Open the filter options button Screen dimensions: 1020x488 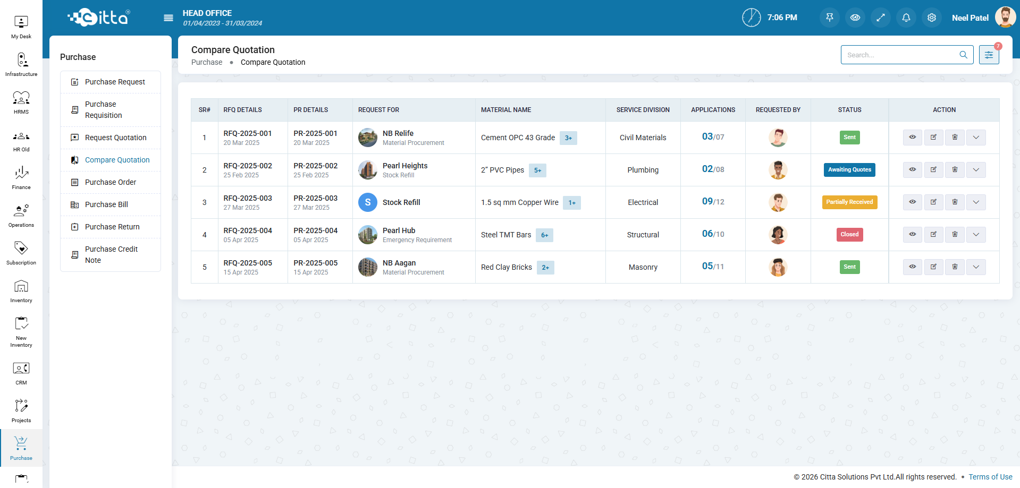coord(989,55)
